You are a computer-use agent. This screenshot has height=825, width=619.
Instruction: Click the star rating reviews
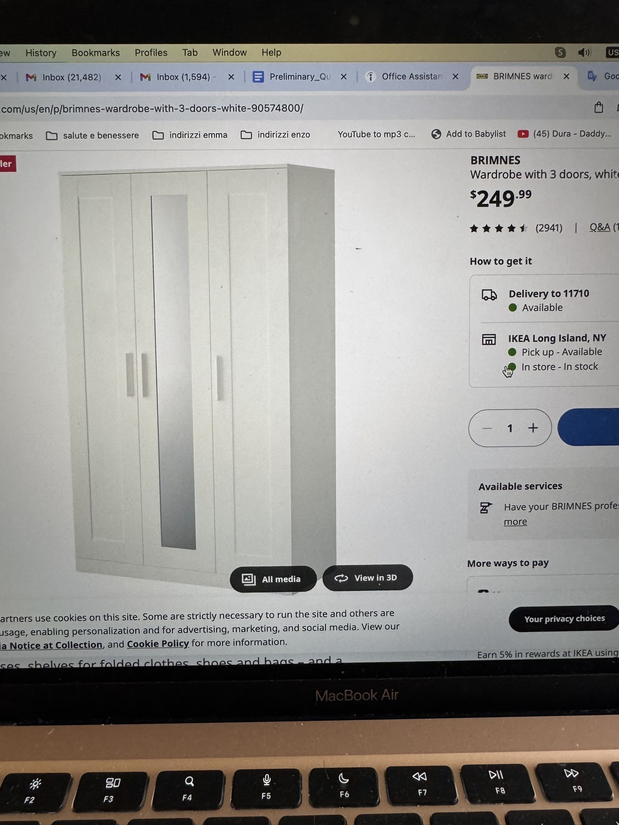516,228
